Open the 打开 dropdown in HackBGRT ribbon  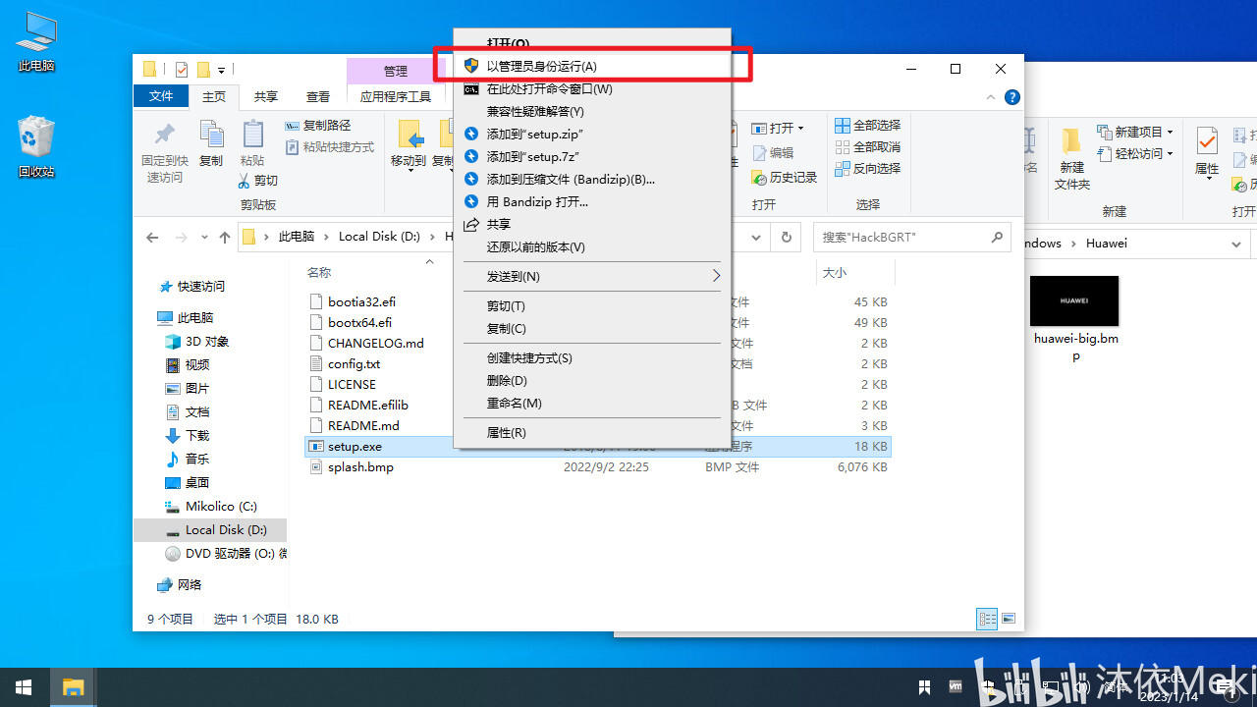click(x=779, y=129)
